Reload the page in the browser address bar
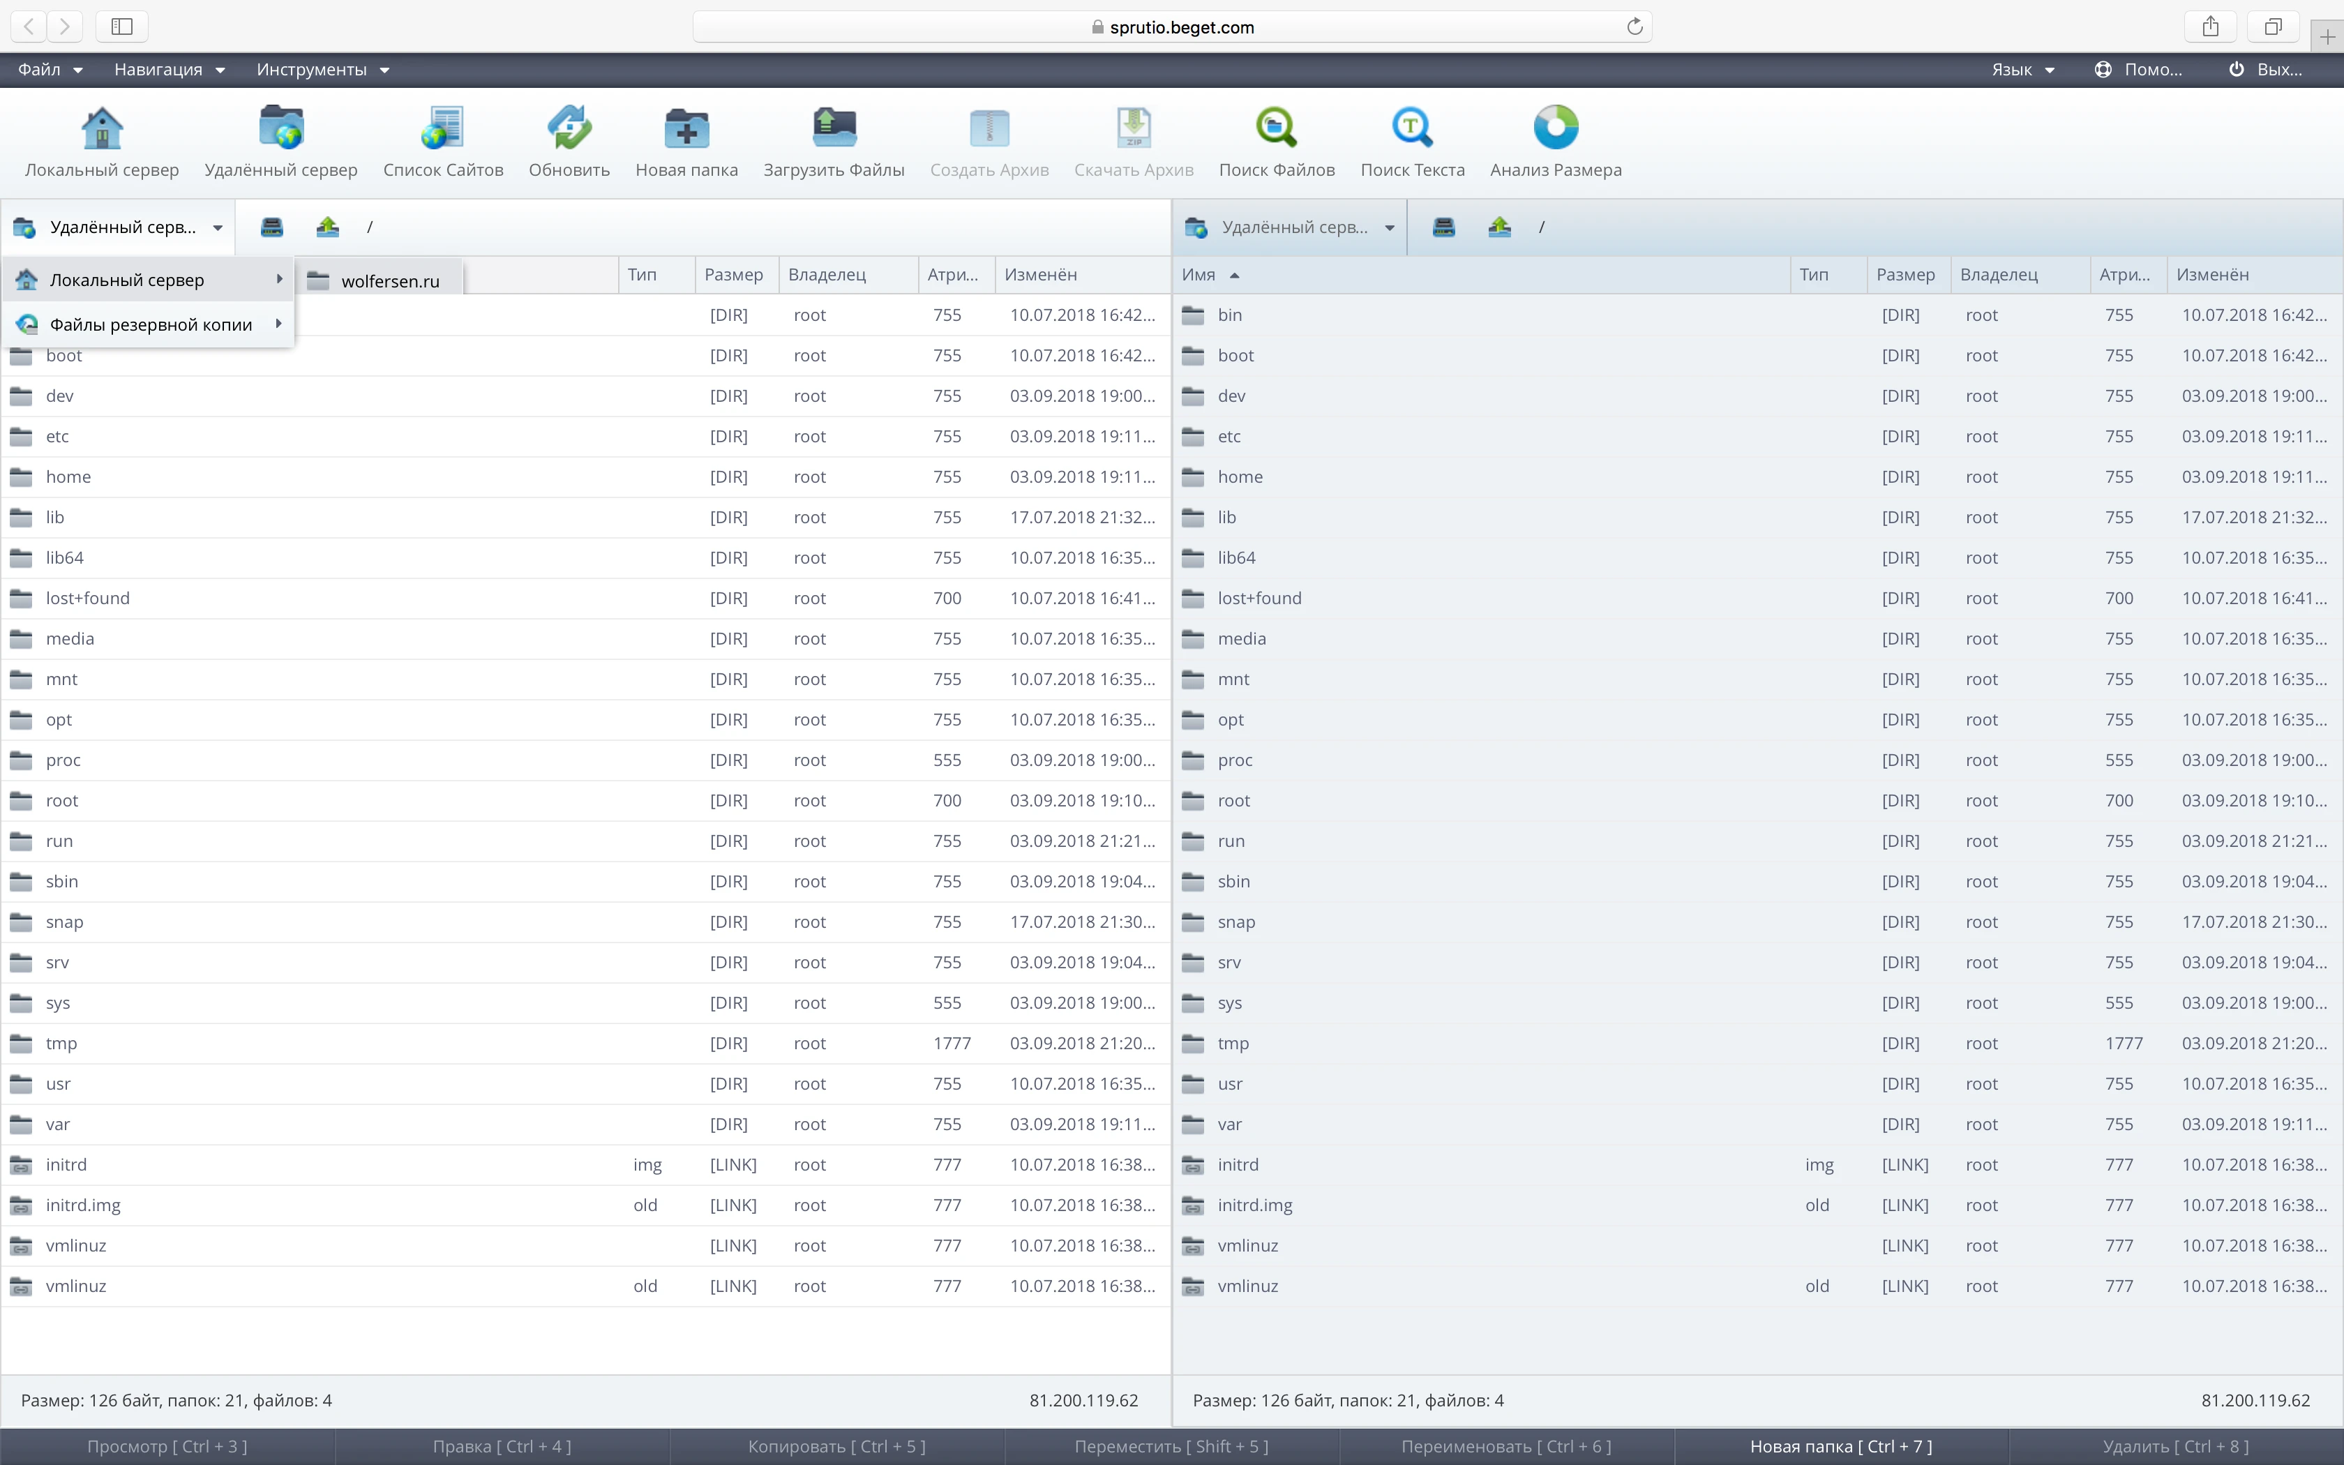The image size is (2344, 1465). click(x=1634, y=27)
